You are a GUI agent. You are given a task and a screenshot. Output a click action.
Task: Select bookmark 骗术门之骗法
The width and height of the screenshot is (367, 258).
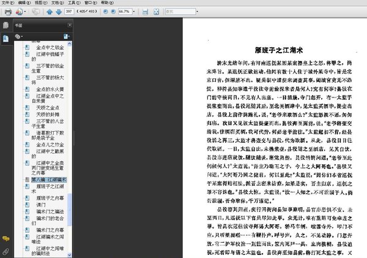click(x=50, y=211)
